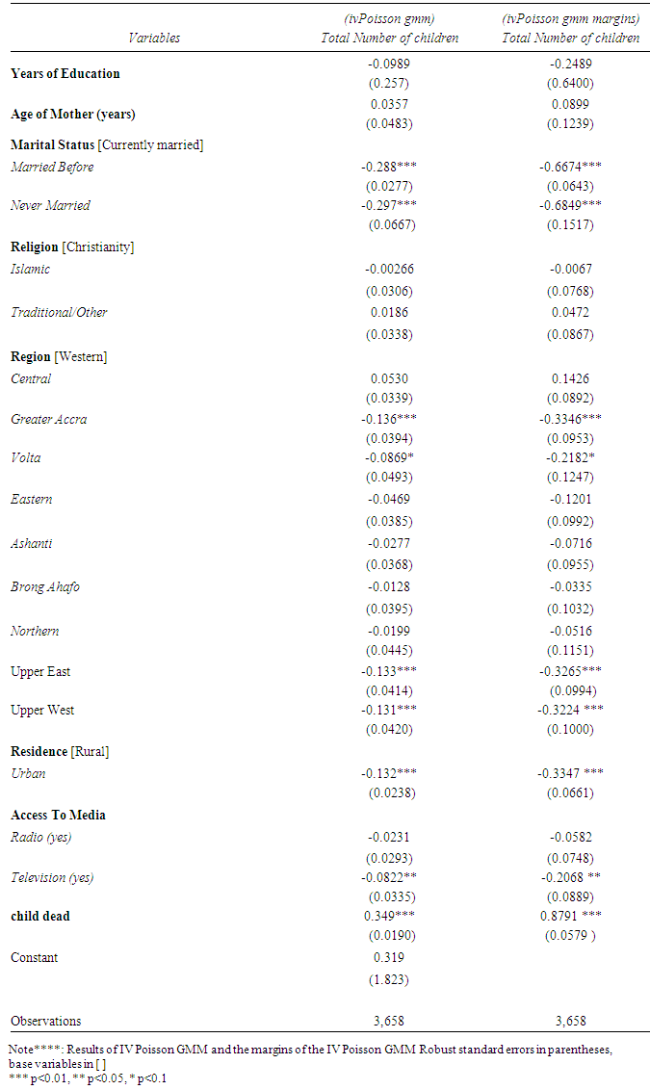Select the "Greater Accra" region row
Screen dimensions: 650x1090
[49, 419]
